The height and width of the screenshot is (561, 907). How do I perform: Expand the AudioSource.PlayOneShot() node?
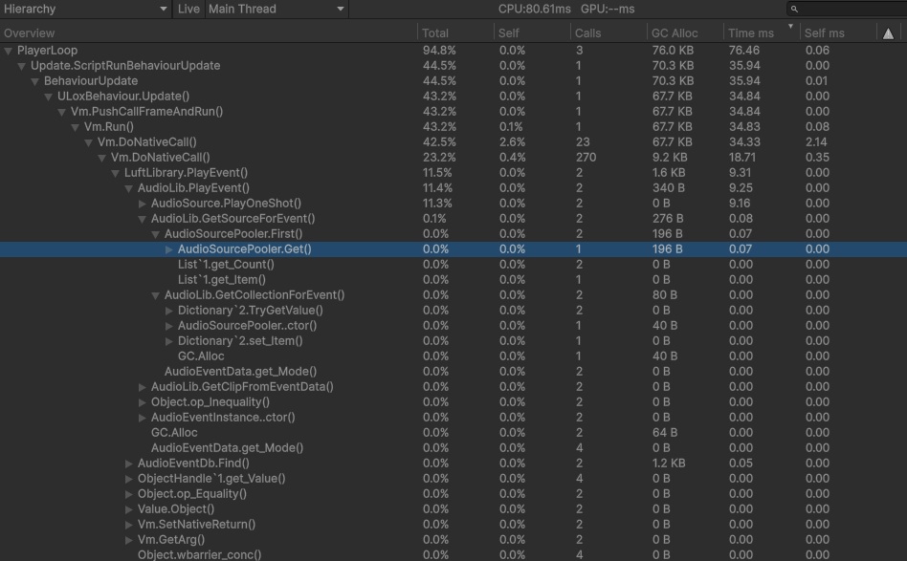[x=140, y=203]
